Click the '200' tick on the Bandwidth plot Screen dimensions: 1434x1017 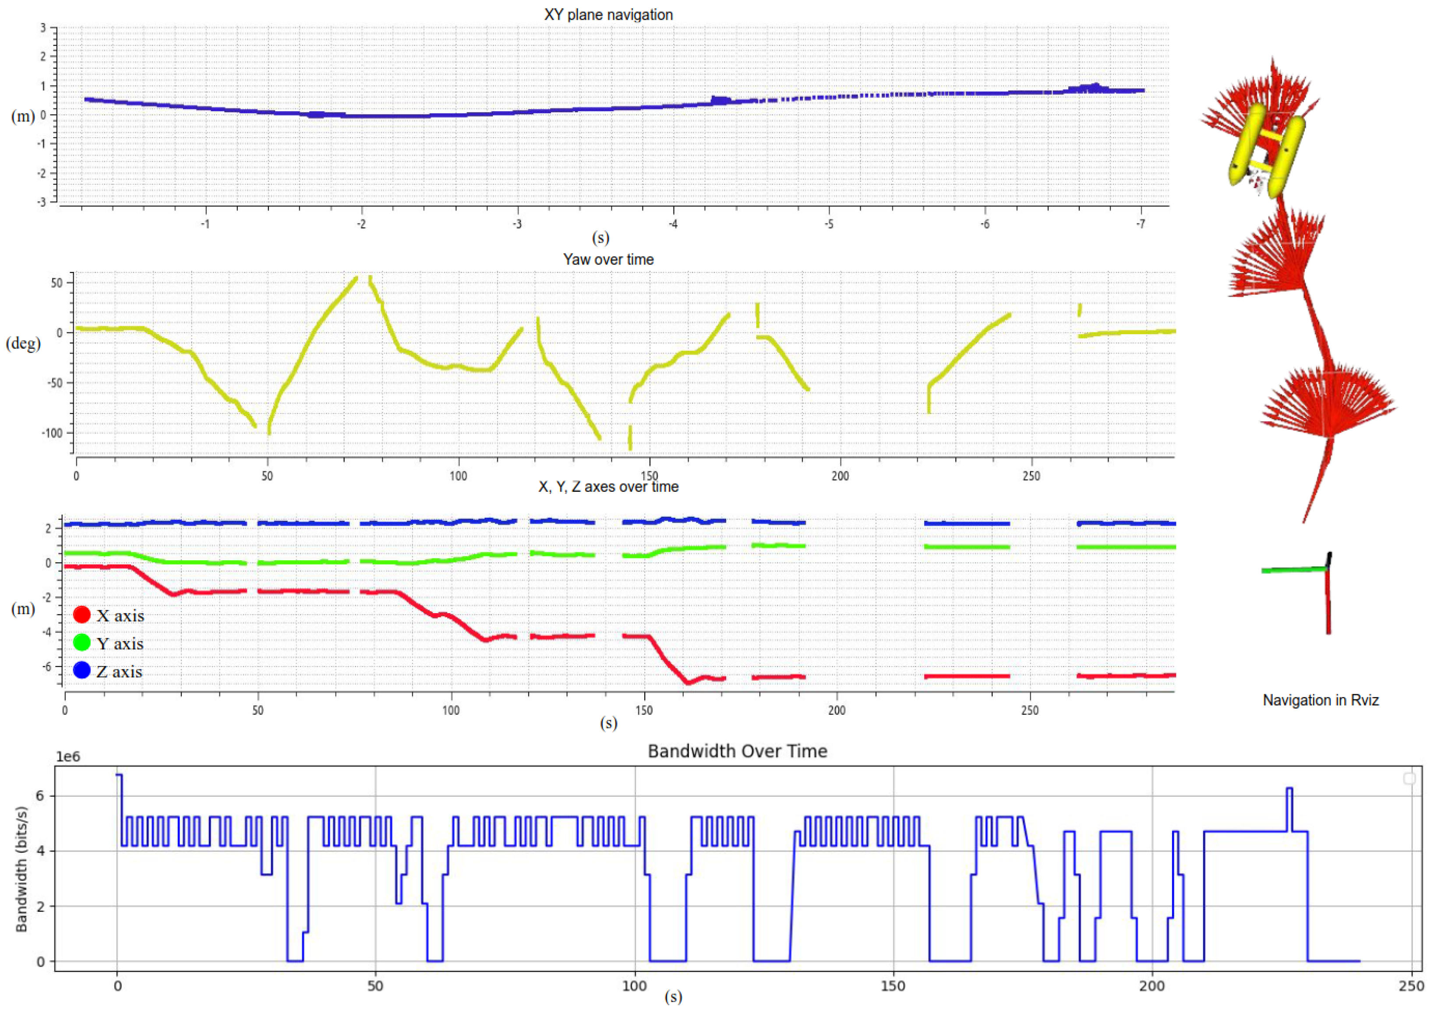click(1151, 986)
